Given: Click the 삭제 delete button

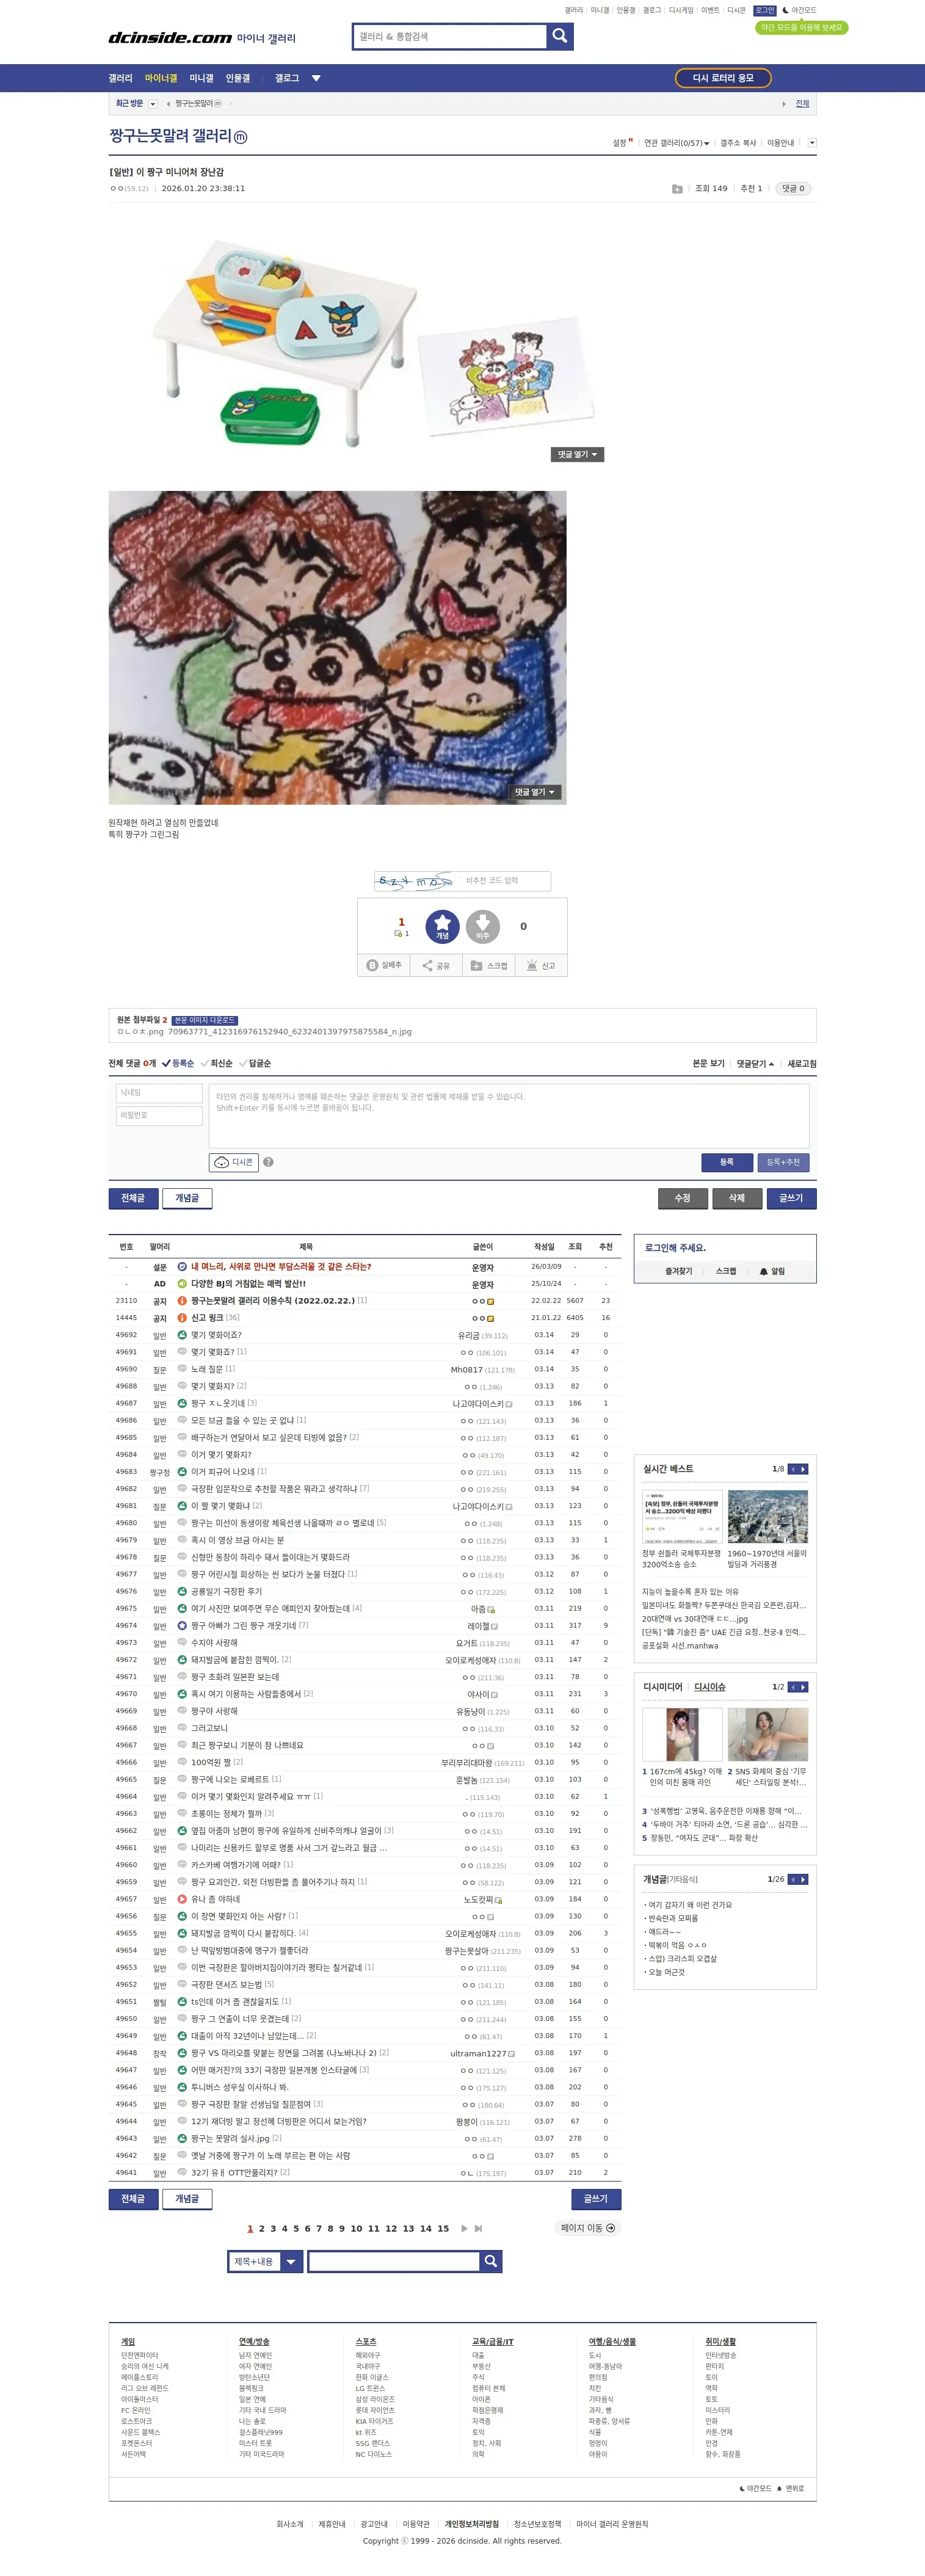Looking at the screenshot, I should tap(737, 1198).
